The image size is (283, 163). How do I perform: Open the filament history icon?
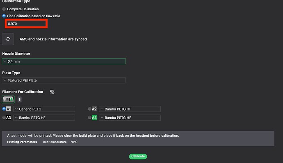52,92
